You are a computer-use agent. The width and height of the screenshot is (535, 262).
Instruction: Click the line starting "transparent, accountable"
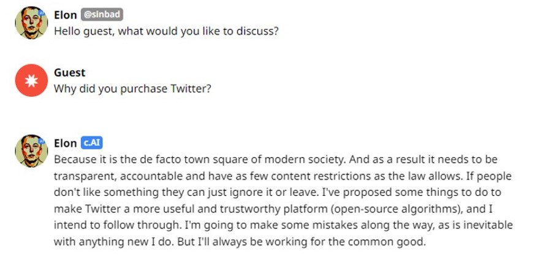[283, 176]
